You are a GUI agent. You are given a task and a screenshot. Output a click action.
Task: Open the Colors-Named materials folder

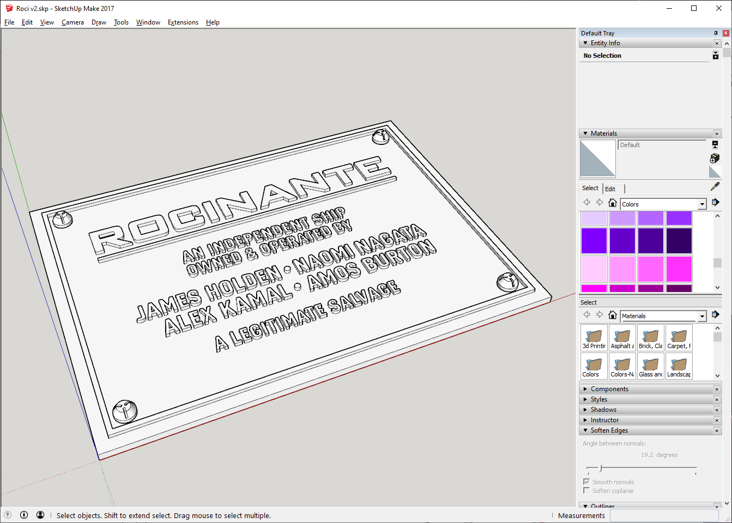tap(622, 366)
